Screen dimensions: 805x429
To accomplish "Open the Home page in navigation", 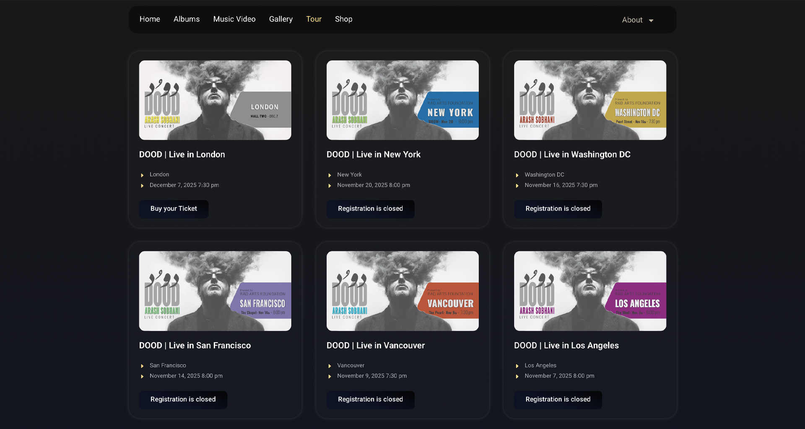I will click(x=150, y=19).
